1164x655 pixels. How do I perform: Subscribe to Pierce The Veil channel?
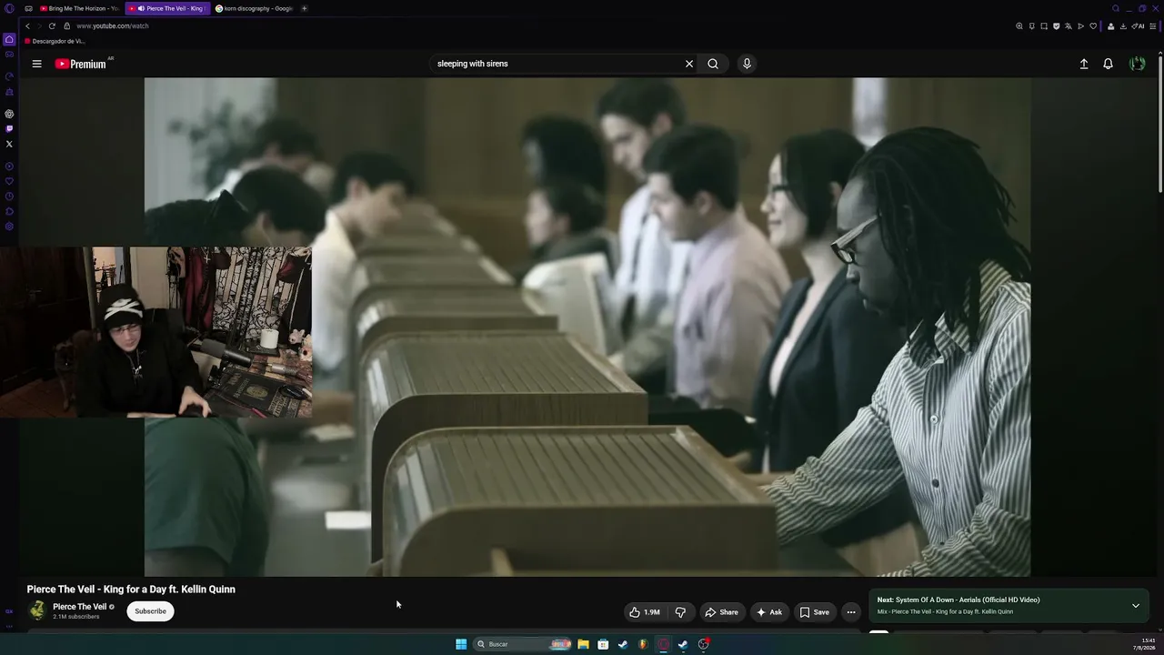150,611
